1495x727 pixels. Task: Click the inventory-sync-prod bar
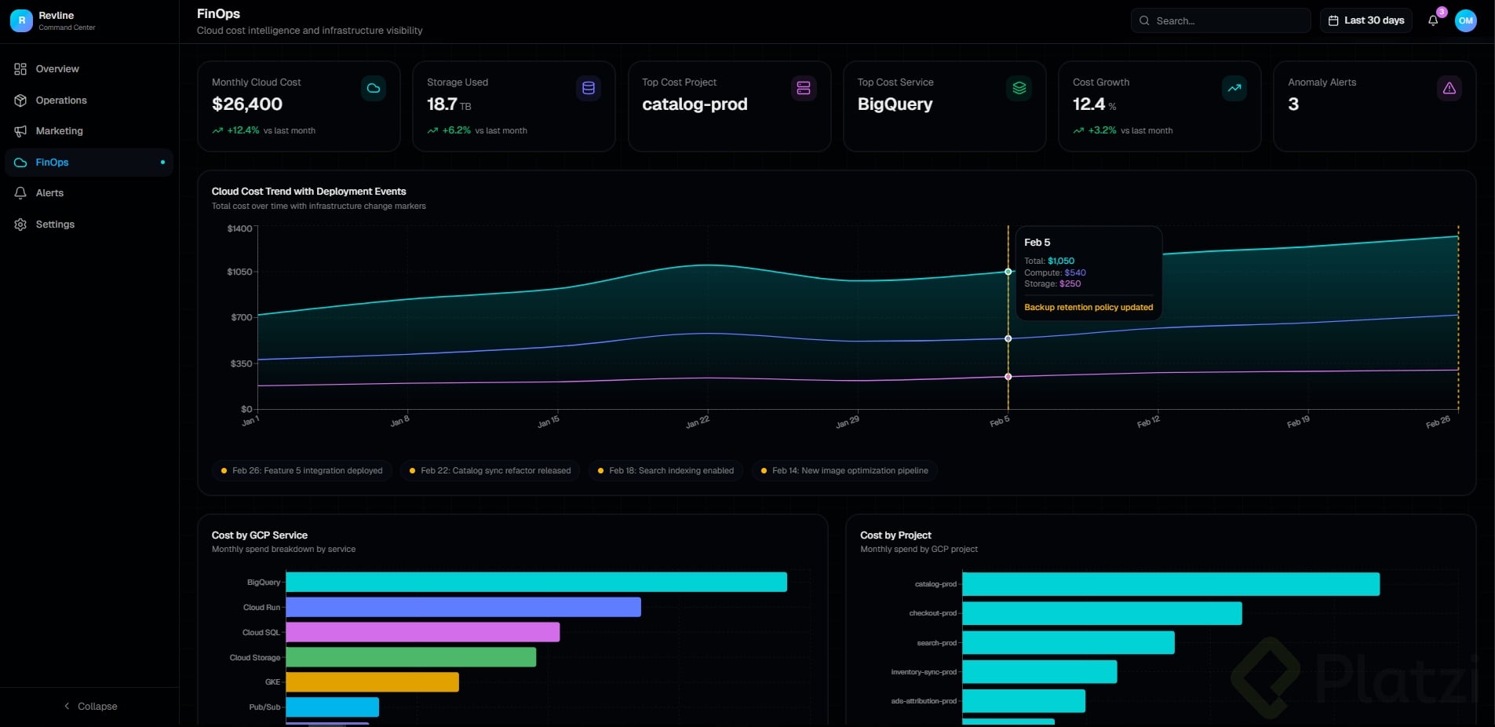(1040, 672)
